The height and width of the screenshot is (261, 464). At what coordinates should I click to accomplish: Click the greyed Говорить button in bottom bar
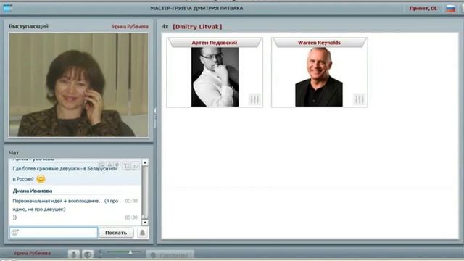[170, 254]
